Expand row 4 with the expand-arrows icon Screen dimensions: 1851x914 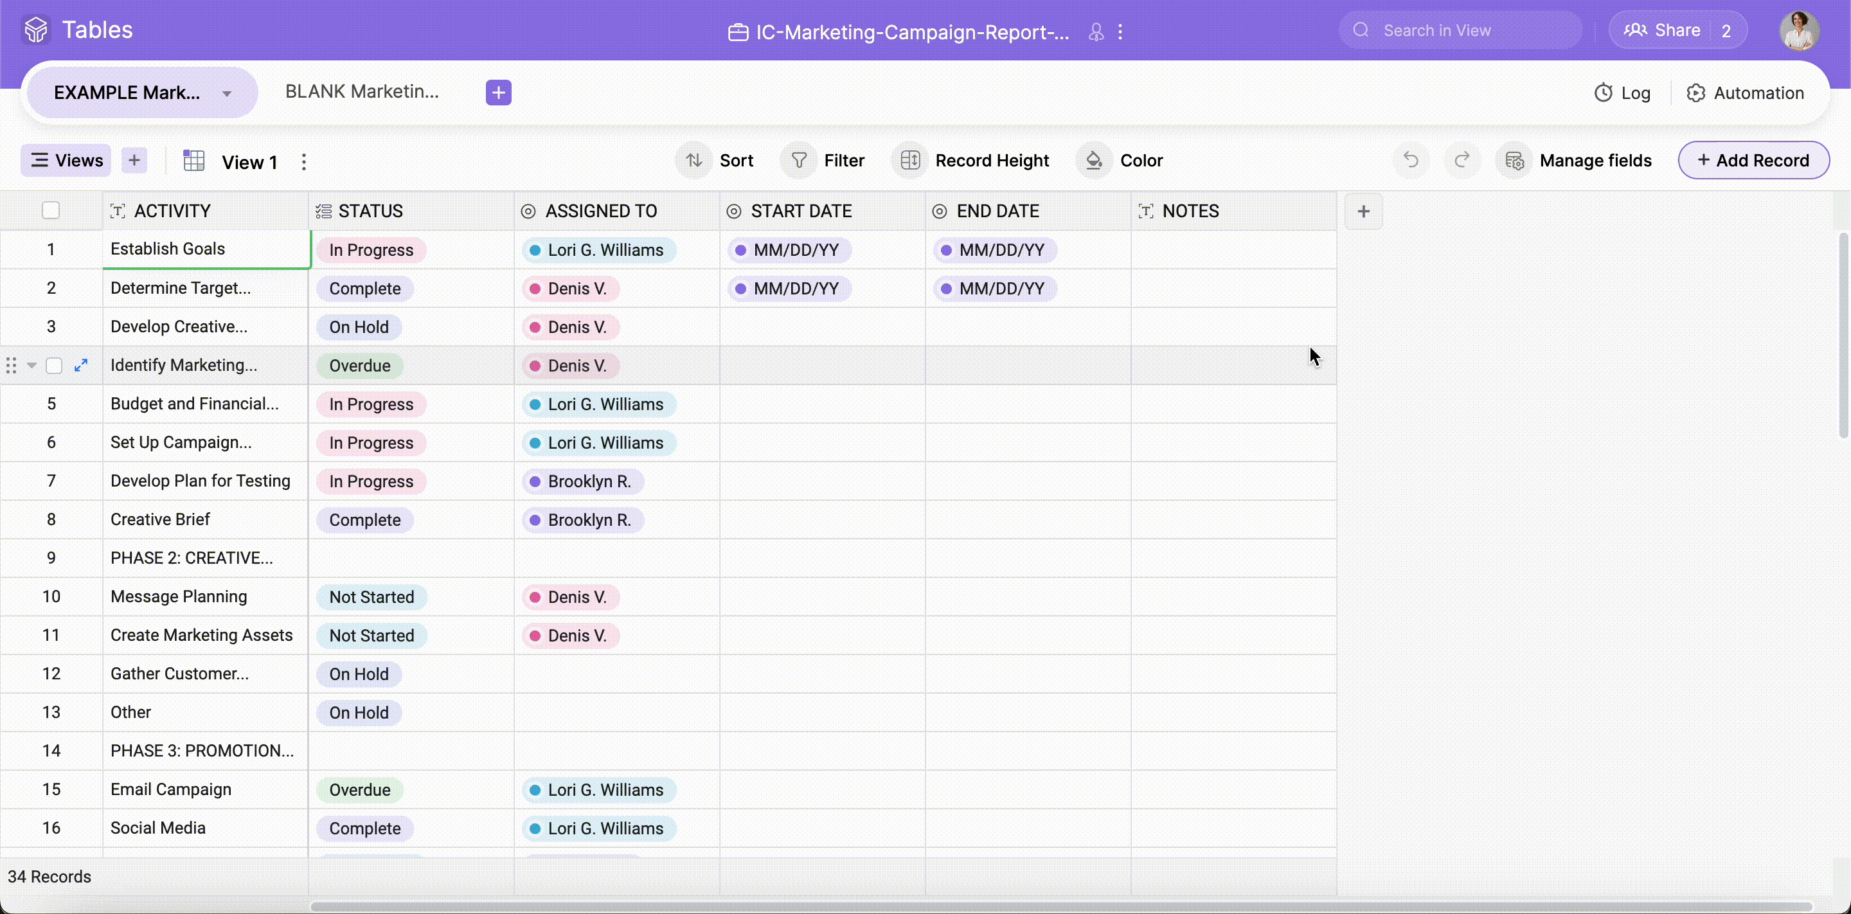coord(81,366)
